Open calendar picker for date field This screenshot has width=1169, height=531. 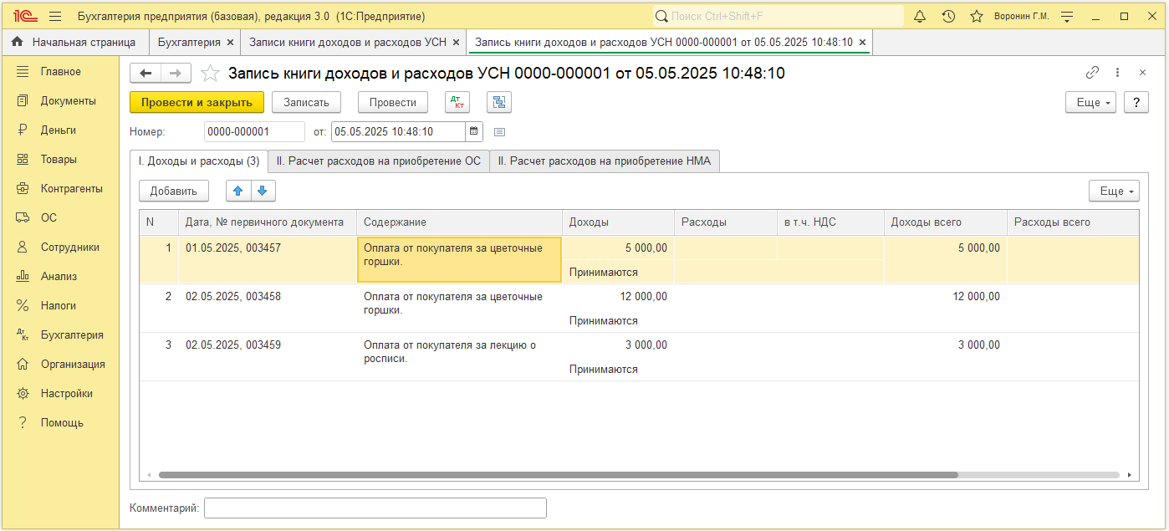pyautogui.click(x=474, y=131)
